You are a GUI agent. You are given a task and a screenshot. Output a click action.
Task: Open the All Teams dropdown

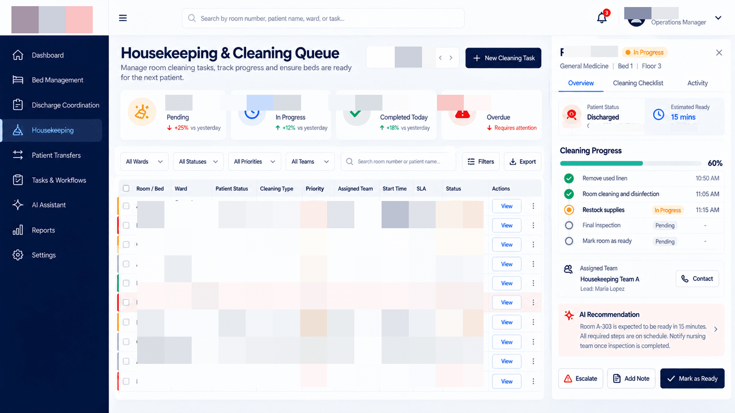pyautogui.click(x=310, y=162)
